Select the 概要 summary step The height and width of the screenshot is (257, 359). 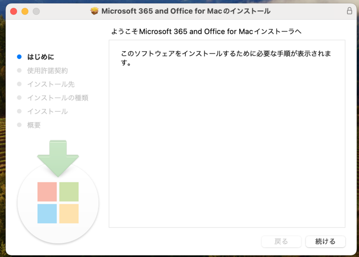[x=34, y=125]
